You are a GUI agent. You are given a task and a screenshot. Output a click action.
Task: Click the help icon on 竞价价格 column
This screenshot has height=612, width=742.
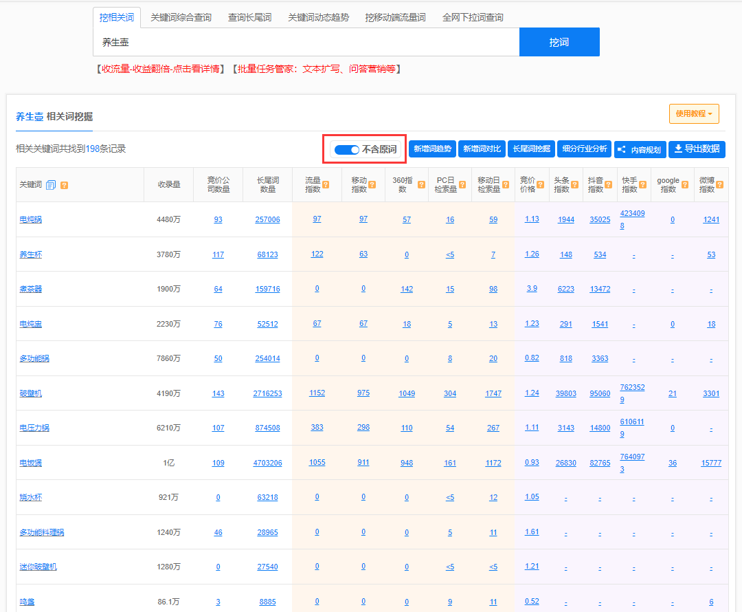[541, 185]
